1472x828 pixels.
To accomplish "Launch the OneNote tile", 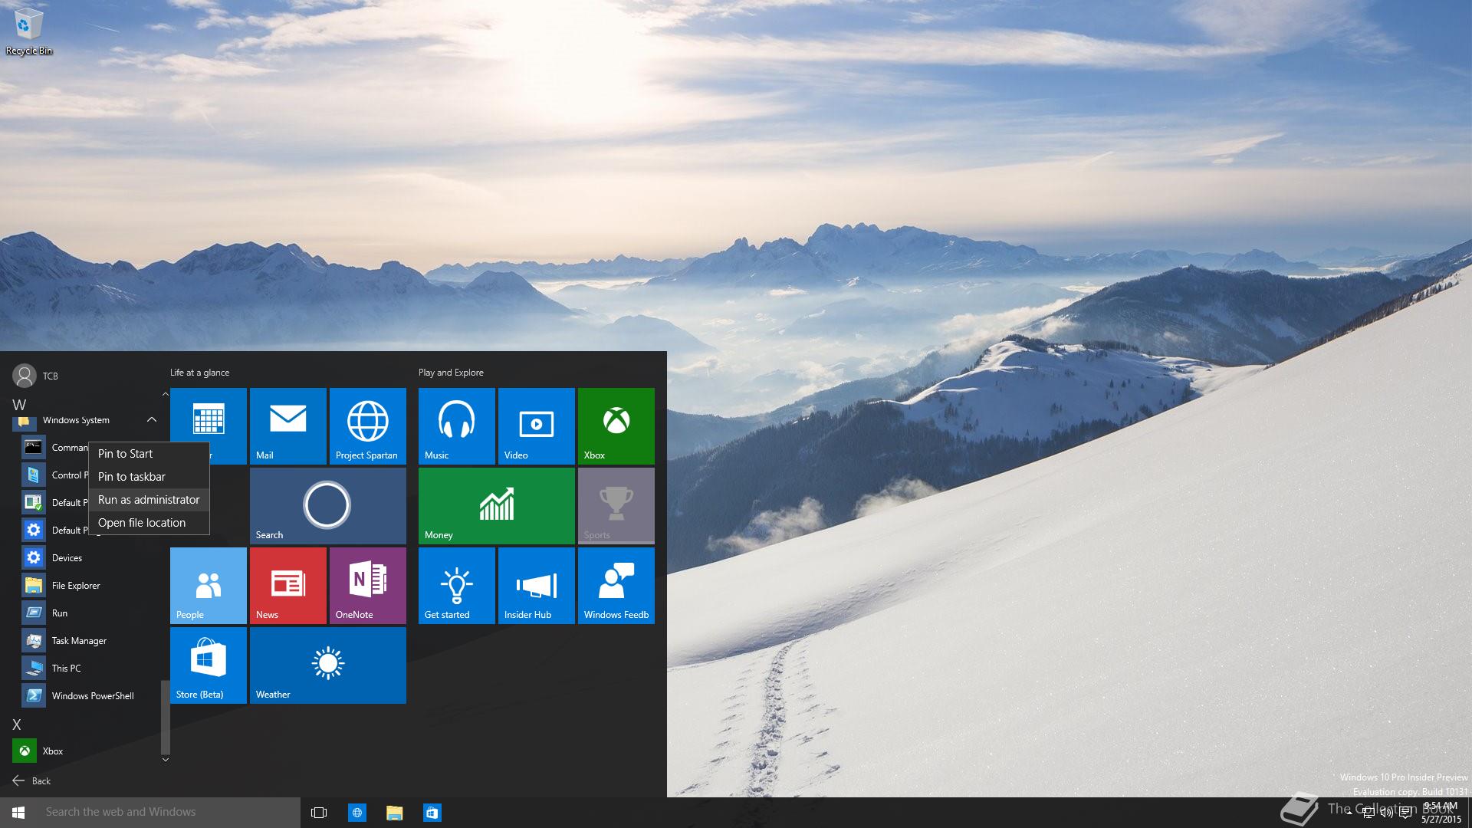I will point(368,586).
